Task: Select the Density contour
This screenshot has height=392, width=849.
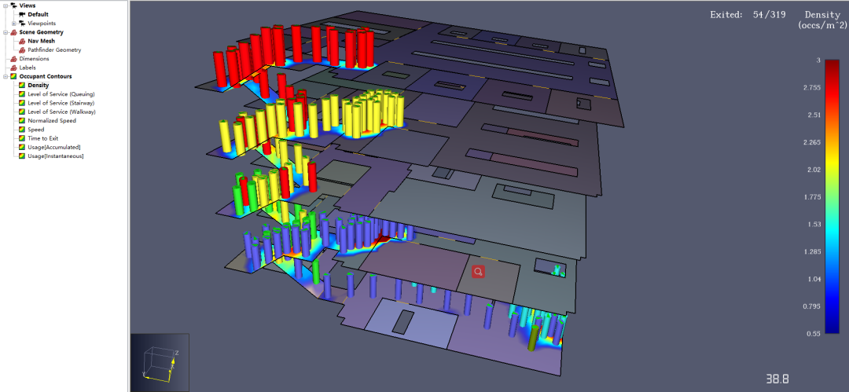Action: pos(39,85)
